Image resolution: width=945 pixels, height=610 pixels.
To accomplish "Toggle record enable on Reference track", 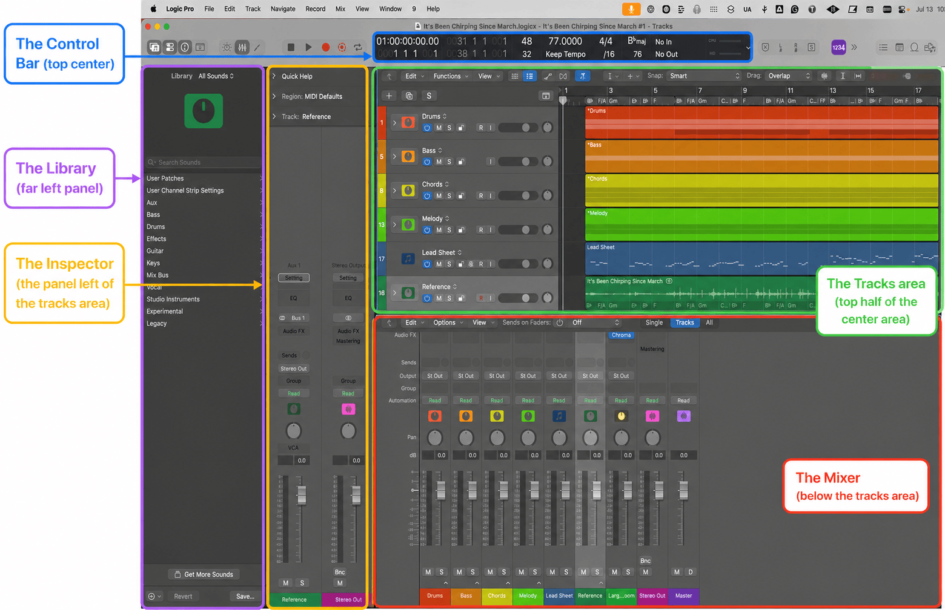I will click(481, 298).
